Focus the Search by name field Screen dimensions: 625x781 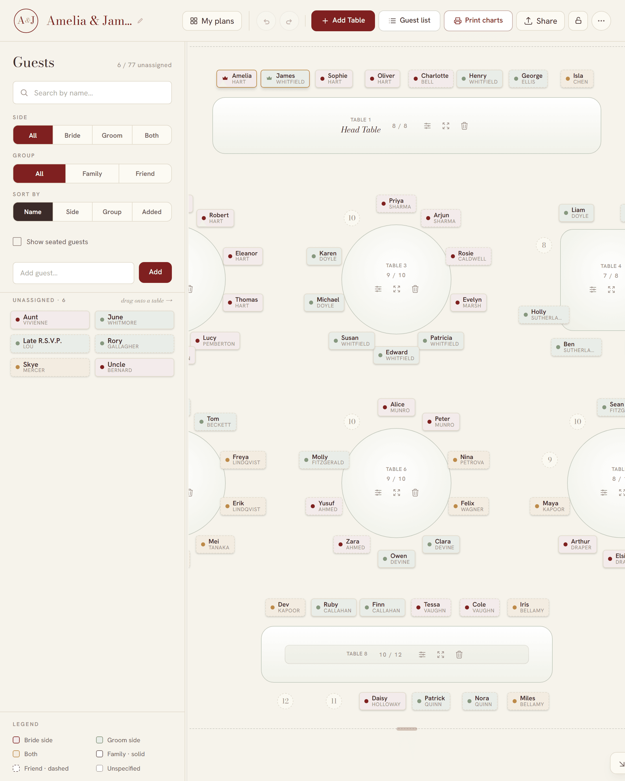point(92,93)
